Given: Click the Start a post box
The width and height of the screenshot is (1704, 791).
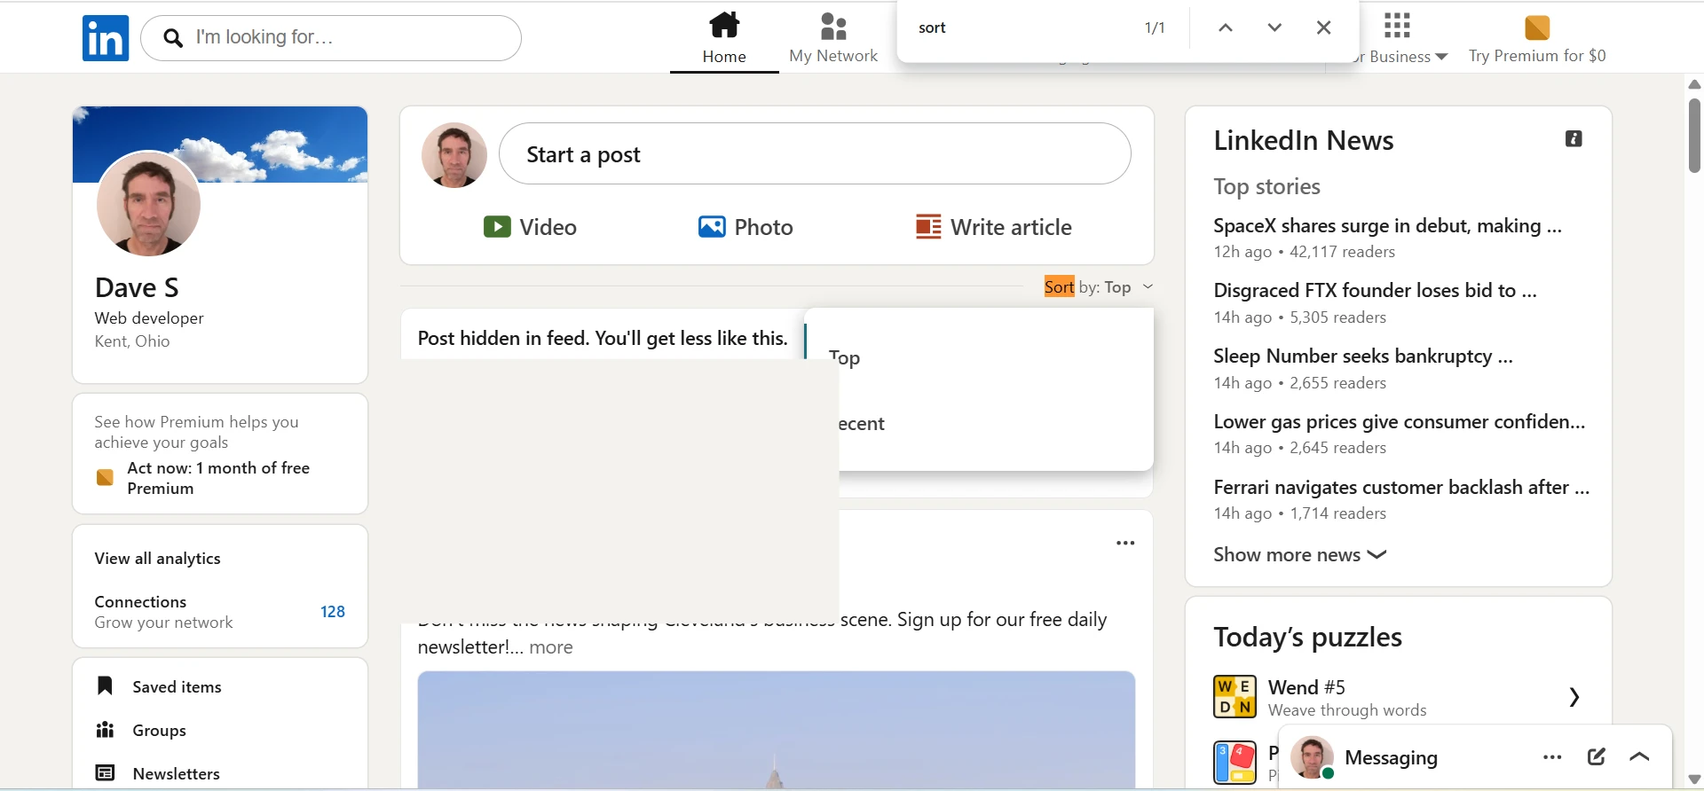Looking at the screenshot, I should tap(815, 153).
